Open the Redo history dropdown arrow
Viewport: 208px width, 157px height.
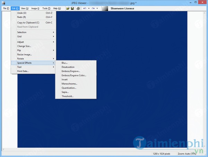coord(97,8)
